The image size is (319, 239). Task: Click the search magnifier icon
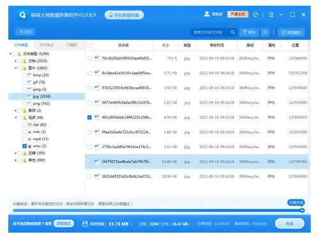[x=233, y=32]
